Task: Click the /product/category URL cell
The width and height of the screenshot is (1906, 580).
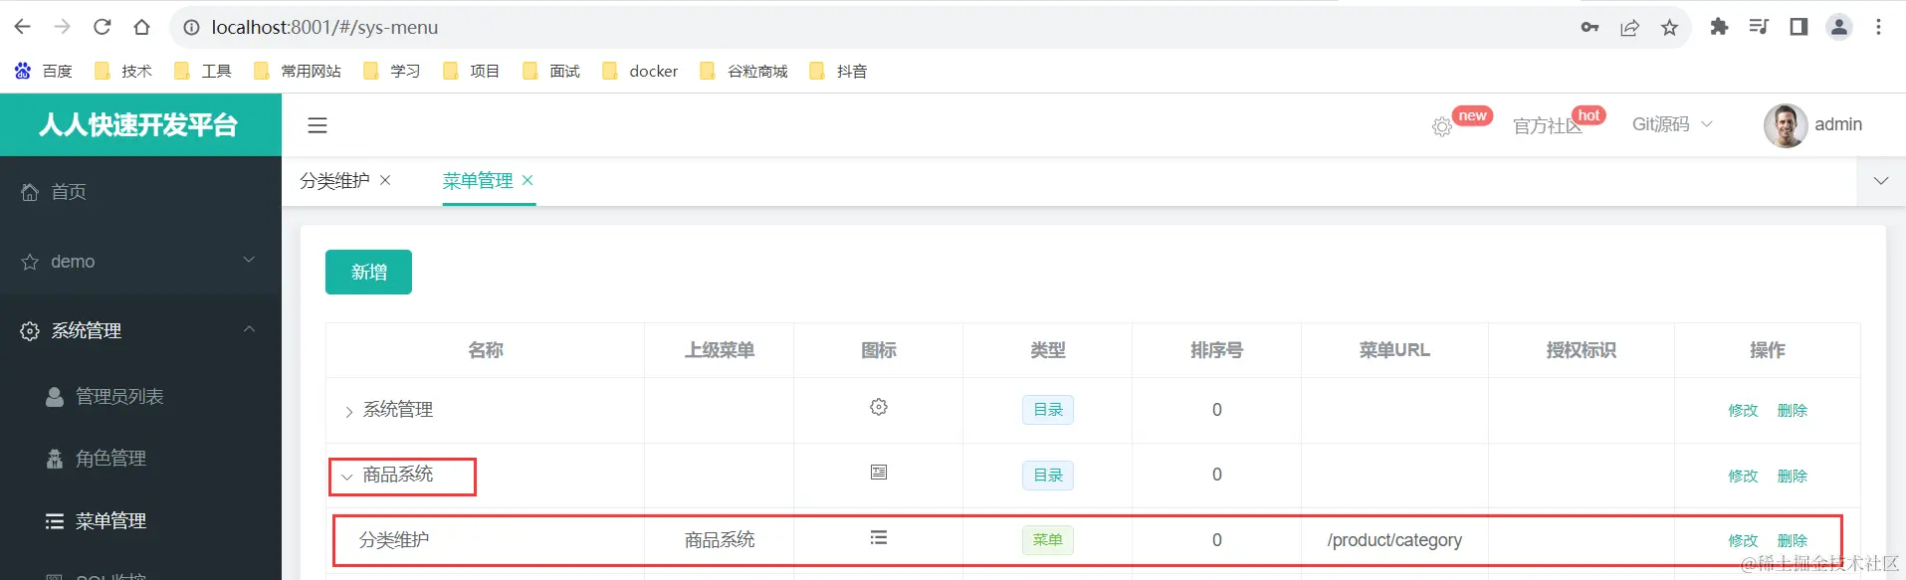Action: click(1394, 540)
